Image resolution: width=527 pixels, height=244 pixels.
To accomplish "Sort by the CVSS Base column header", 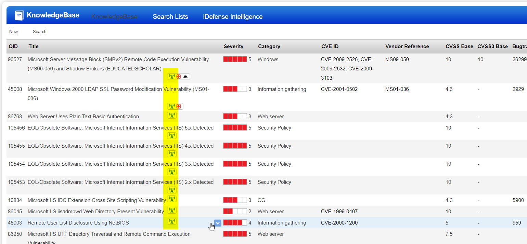I will tap(459, 46).
